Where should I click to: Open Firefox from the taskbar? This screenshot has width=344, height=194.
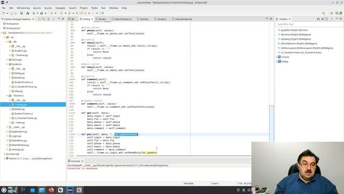tap(51, 190)
